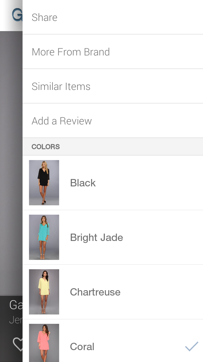Select the Bright Jade color label
The image size is (203, 362).
point(96,237)
